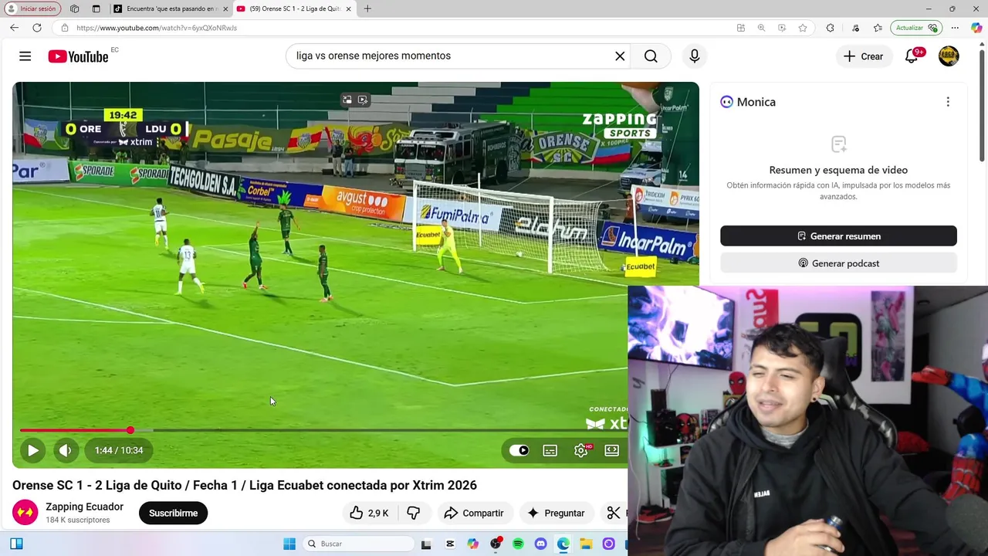Open the apps icon in address bar
Viewport: 988px width, 556px height.
[x=741, y=28]
